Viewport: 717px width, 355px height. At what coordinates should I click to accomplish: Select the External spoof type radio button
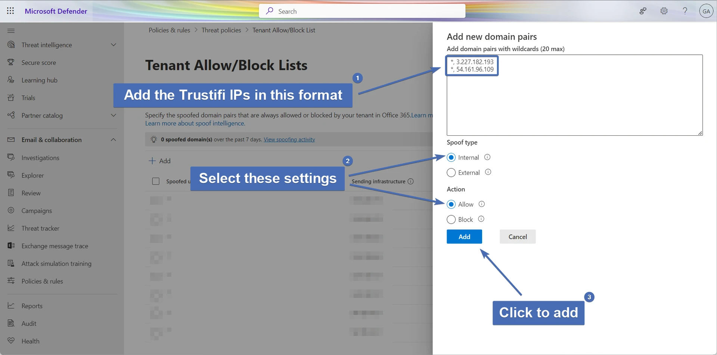pos(451,173)
